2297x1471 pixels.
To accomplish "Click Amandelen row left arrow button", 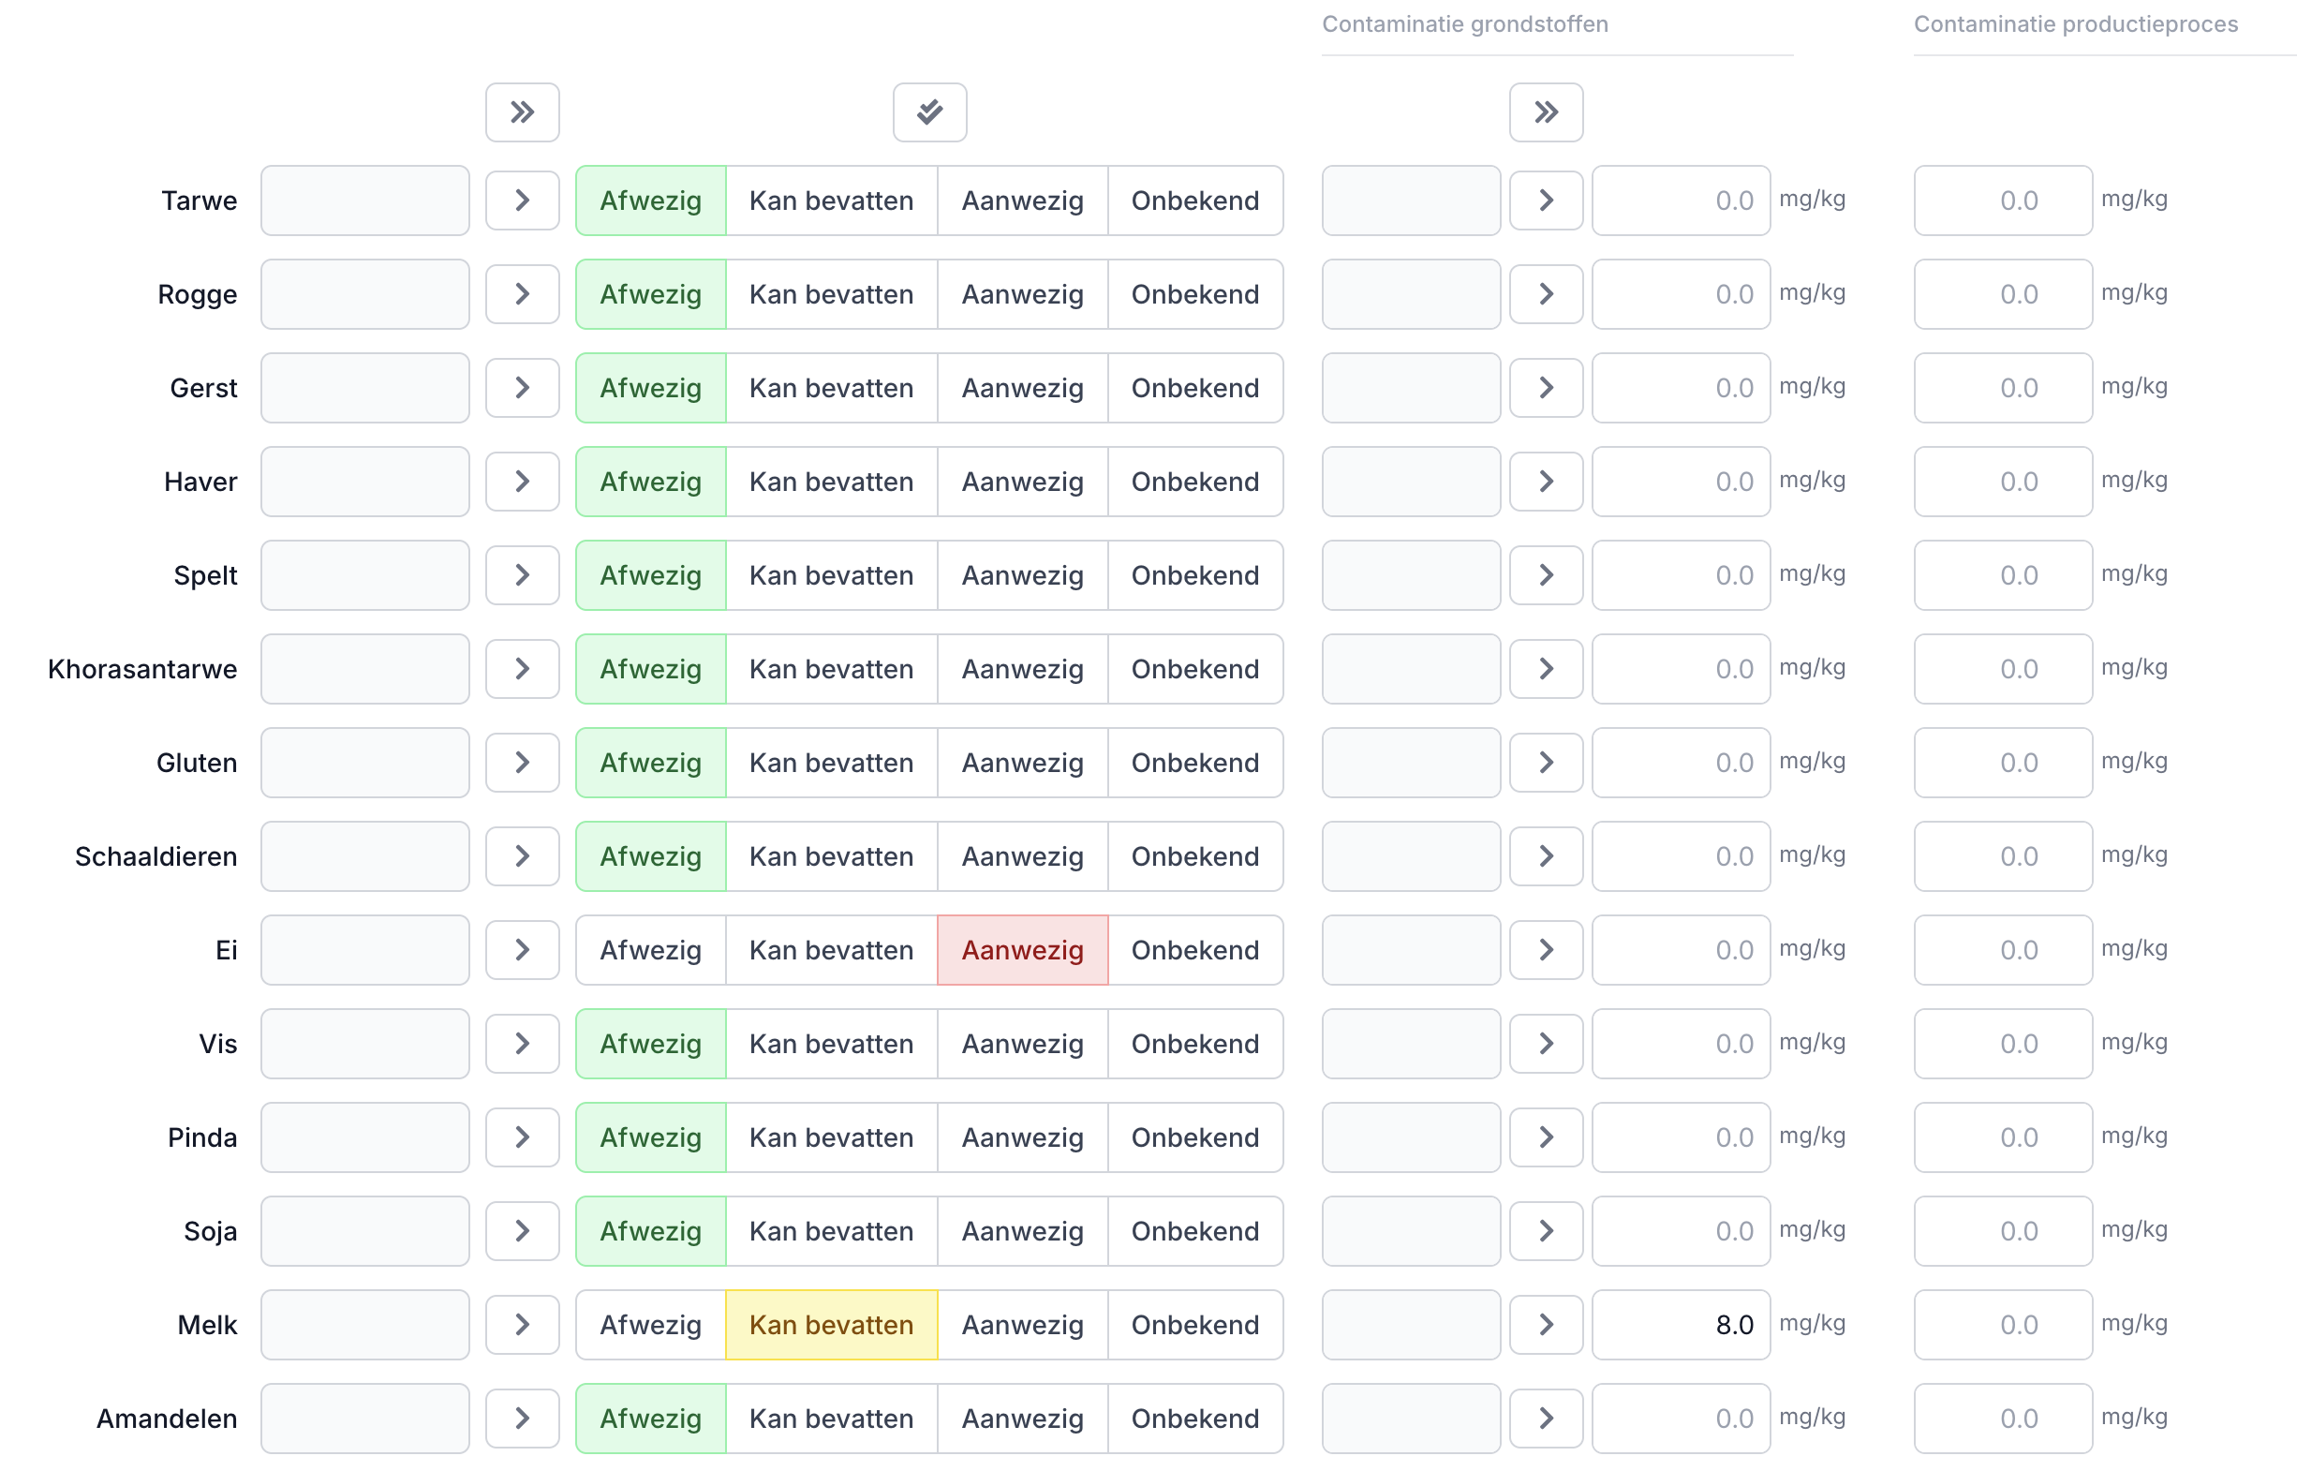I will (x=522, y=1418).
